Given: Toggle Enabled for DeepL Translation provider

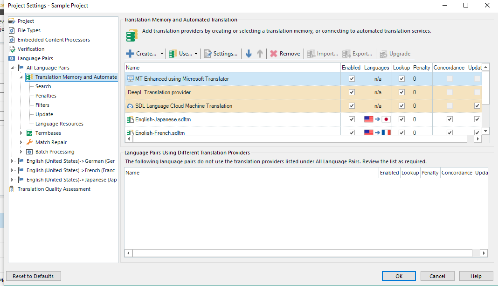Looking at the screenshot, I should coord(352,92).
